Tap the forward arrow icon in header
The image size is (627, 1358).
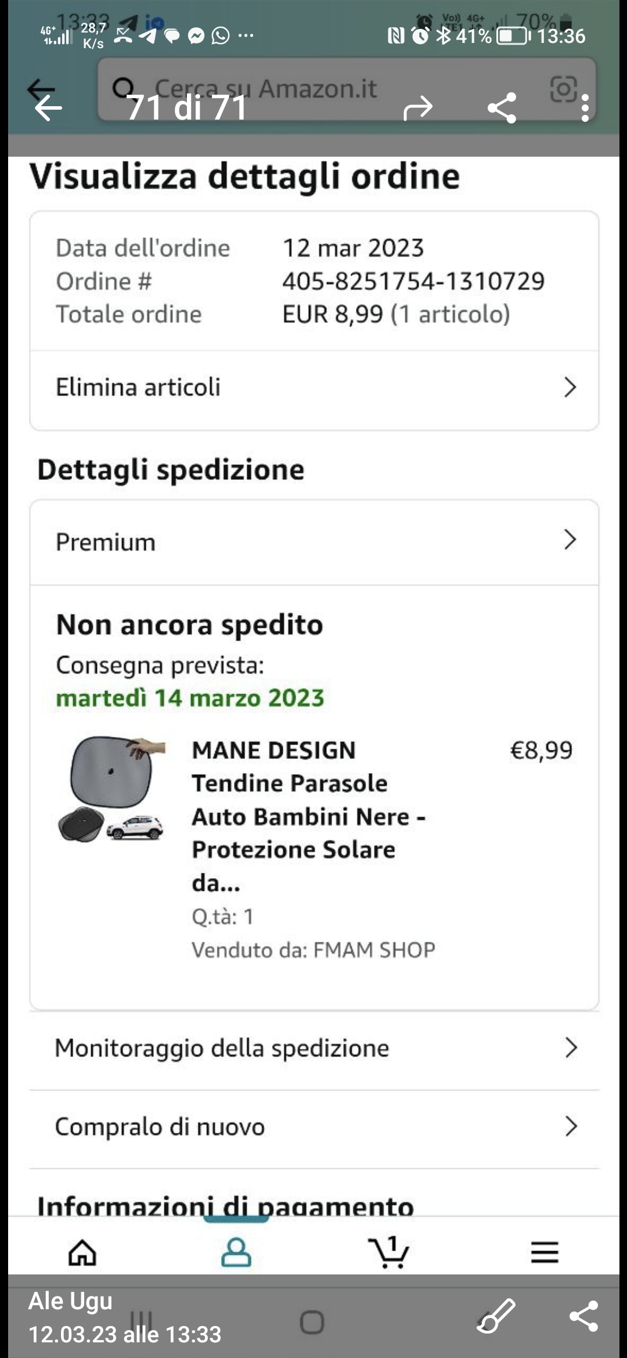pyautogui.click(x=418, y=107)
